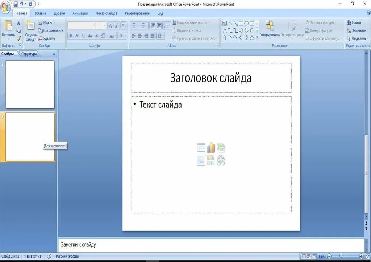The image size is (371, 262).
Task: Customize Quick Access Toolbar arrow
Action: point(38,4)
